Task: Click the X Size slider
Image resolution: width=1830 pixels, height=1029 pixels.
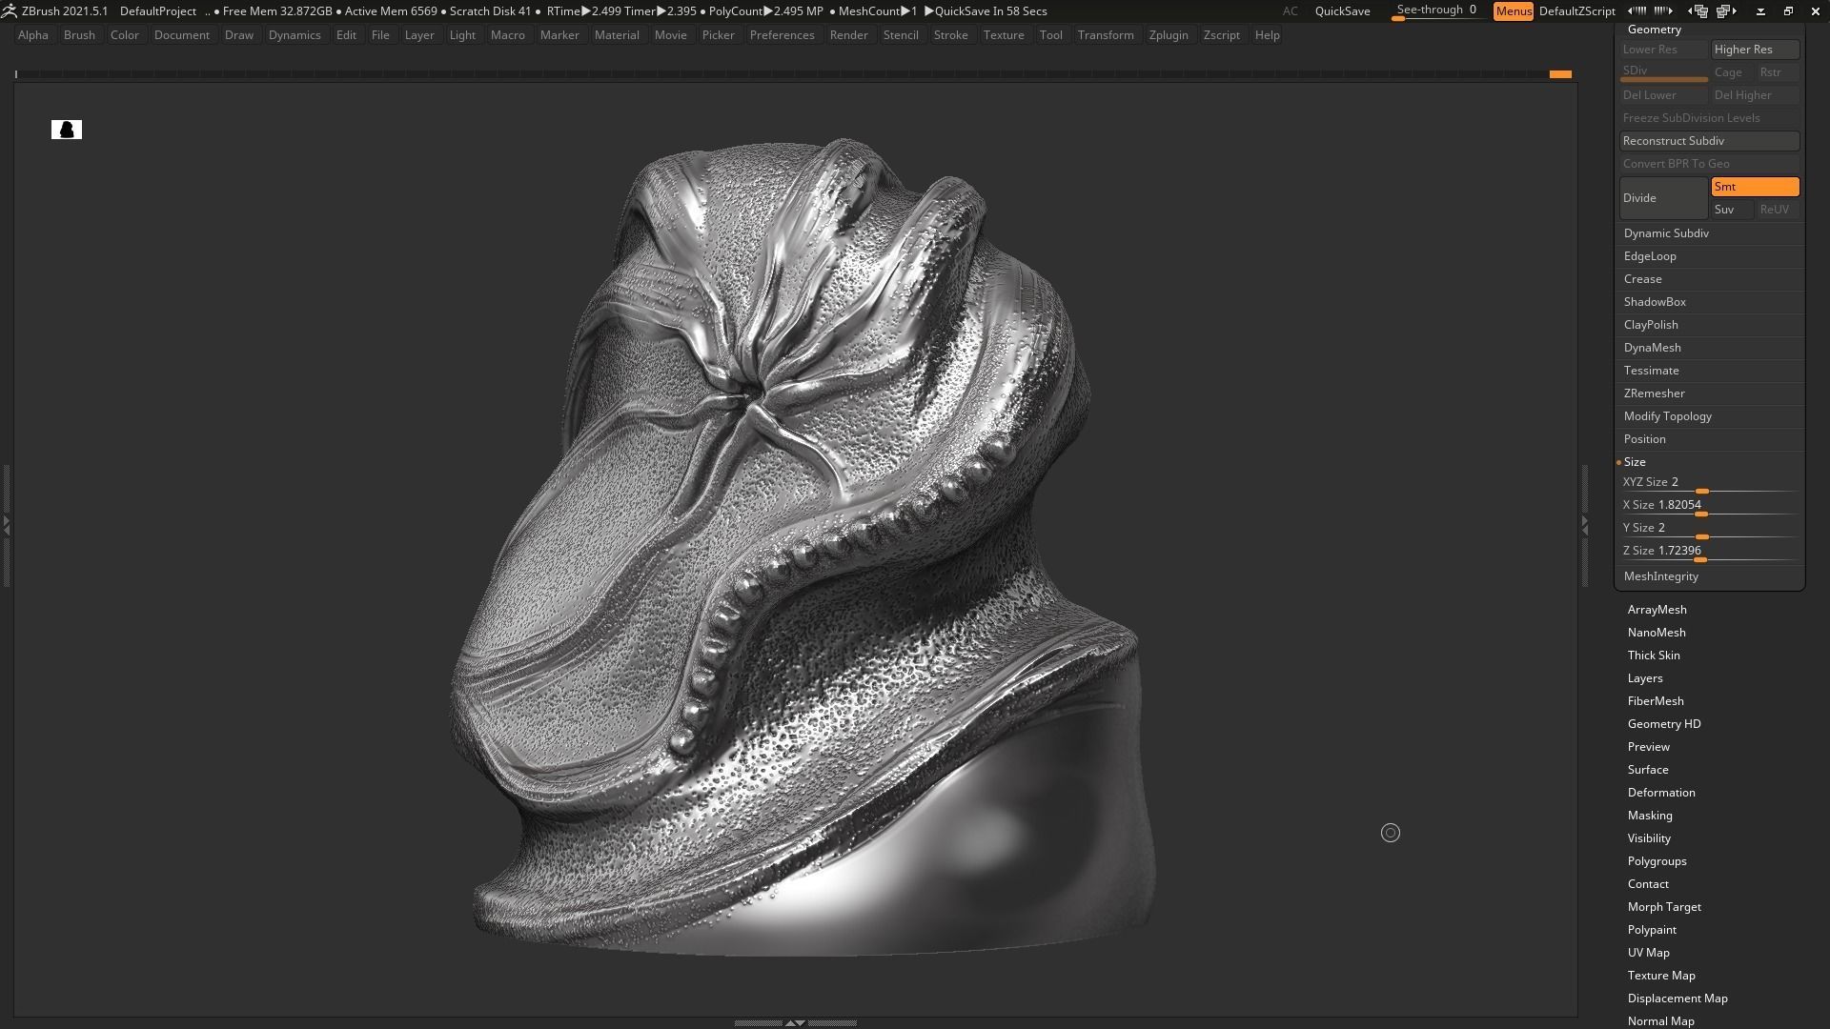Action: tap(1710, 506)
